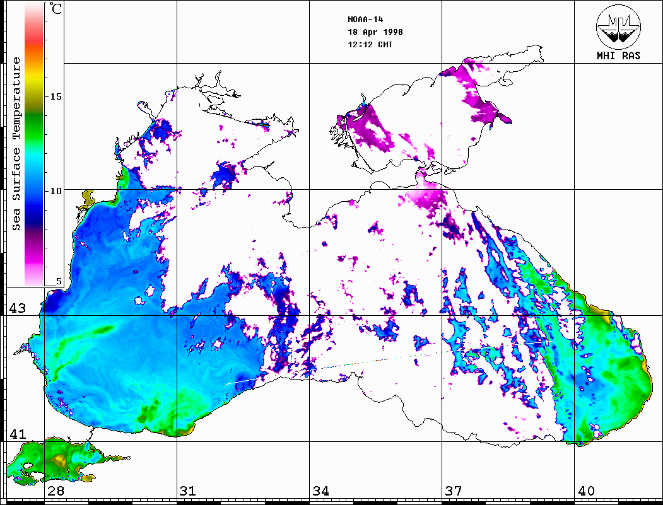The width and height of the screenshot is (663, 505).
Task: Click the longitude label 31
Action: [x=188, y=491]
